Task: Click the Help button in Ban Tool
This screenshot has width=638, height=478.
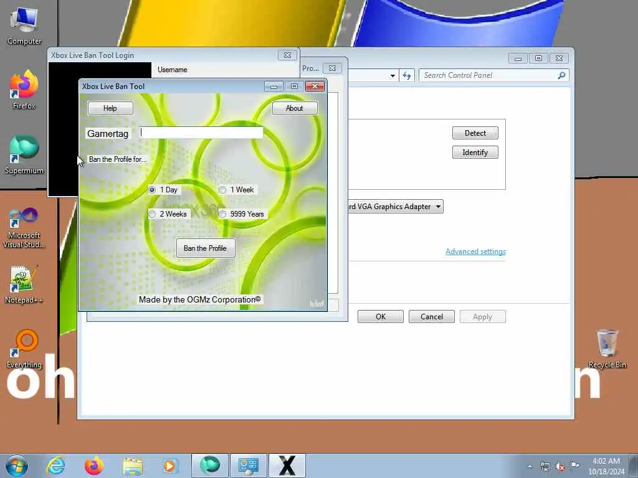Action: point(110,108)
